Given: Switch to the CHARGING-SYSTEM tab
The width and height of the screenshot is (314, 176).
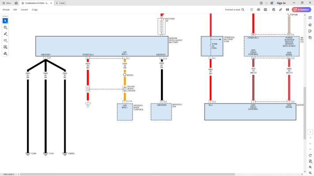Looking at the screenshot, I should (37, 3).
